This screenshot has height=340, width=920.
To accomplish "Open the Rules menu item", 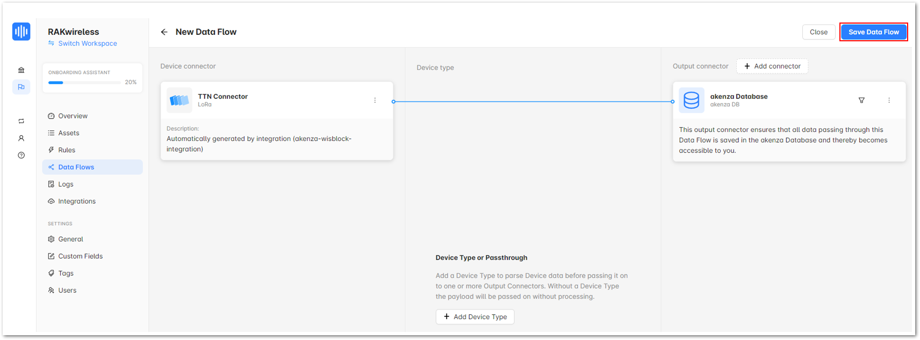I will coord(92,150).
